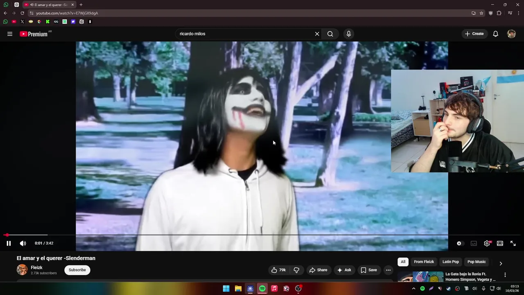The width and height of the screenshot is (524, 295).
Task: Open YouTube bookmark in bookmarks bar
Action: coord(14,22)
